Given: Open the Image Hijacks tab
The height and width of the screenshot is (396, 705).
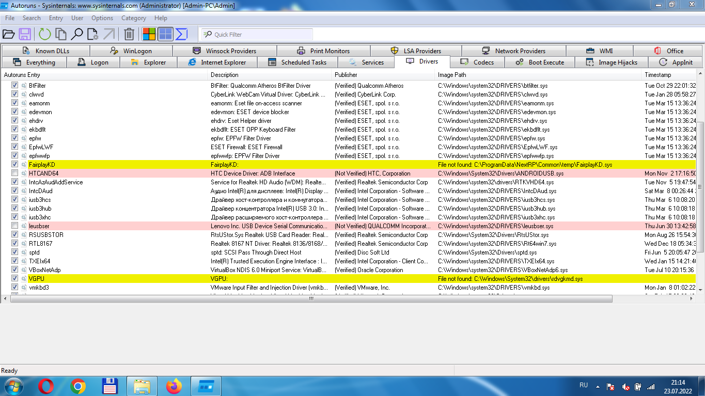Looking at the screenshot, I should [612, 62].
